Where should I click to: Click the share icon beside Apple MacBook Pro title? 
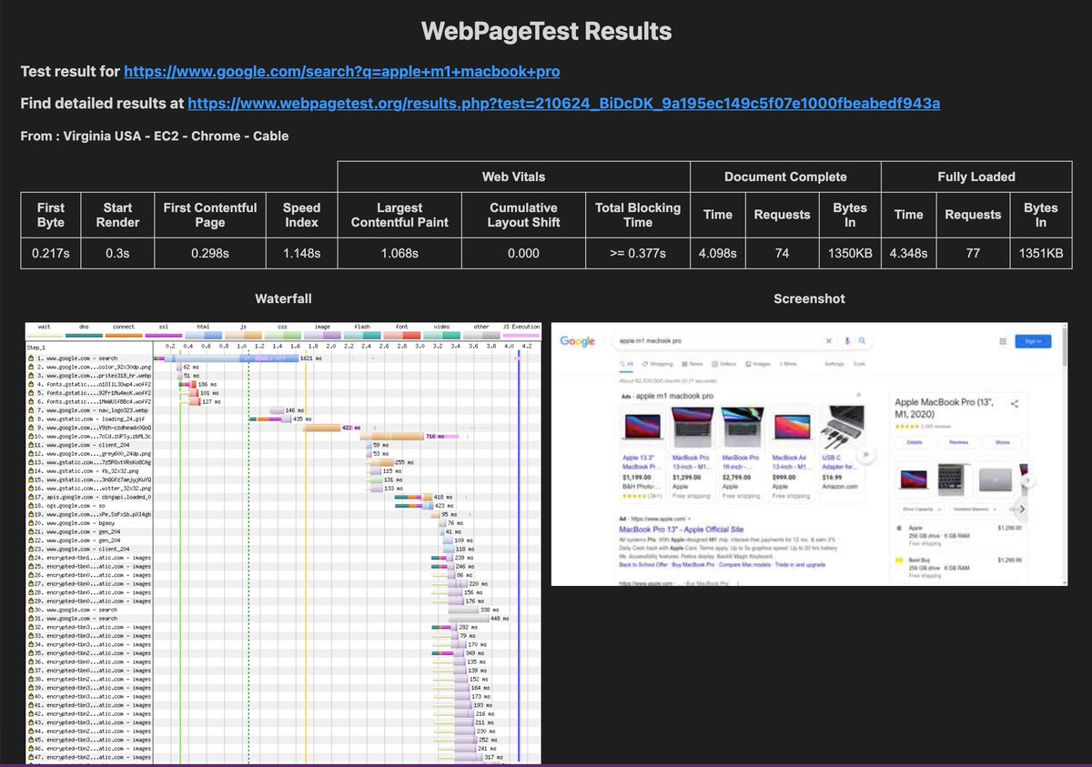pos(1015,404)
